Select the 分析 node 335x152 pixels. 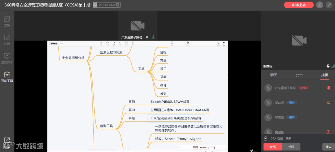(163, 93)
